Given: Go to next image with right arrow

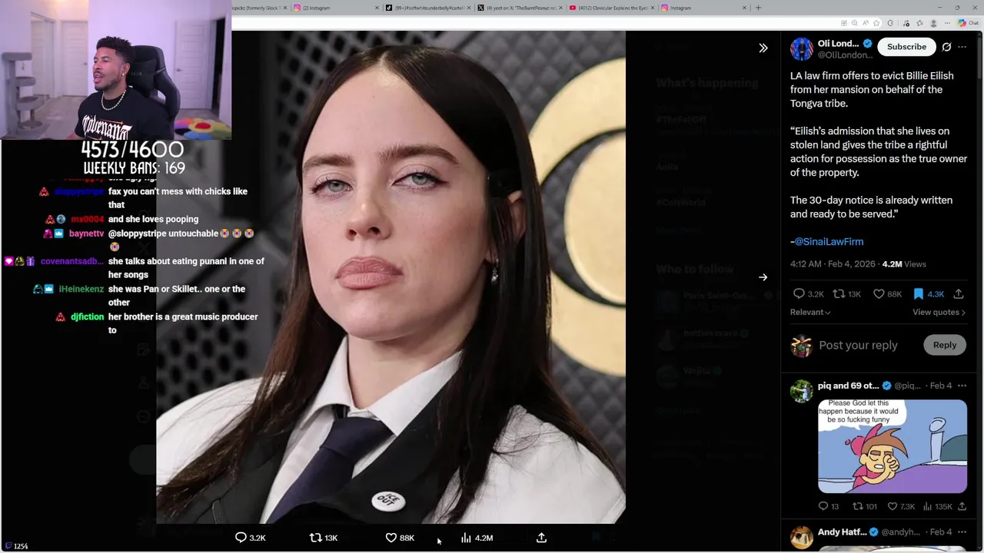Looking at the screenshot, I should (763, 277).
